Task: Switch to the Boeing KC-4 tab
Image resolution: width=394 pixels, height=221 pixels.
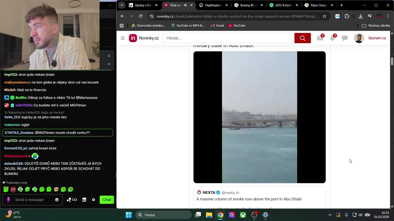Action: pos(249,5)
